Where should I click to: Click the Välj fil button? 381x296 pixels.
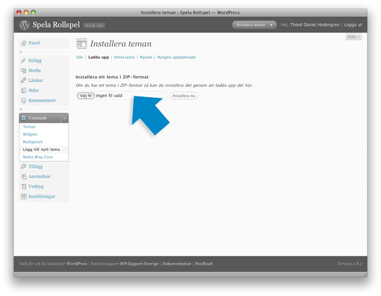pyautogui.click(x=85, y=96)
